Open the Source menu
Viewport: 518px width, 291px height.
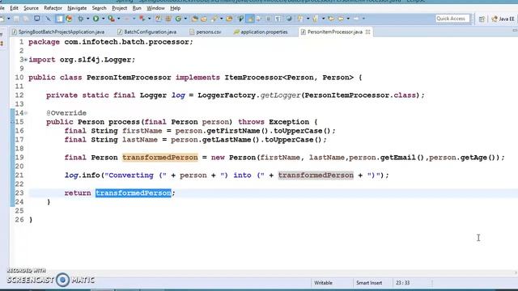(31, 8)
